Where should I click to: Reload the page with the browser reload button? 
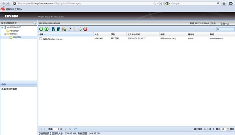[161, 3]
